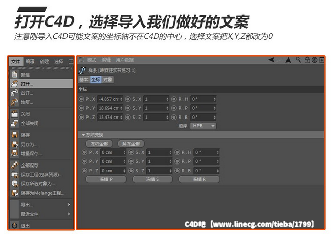Click the lock icon in attribute manager
331x234 pixels.
(307, 60)
